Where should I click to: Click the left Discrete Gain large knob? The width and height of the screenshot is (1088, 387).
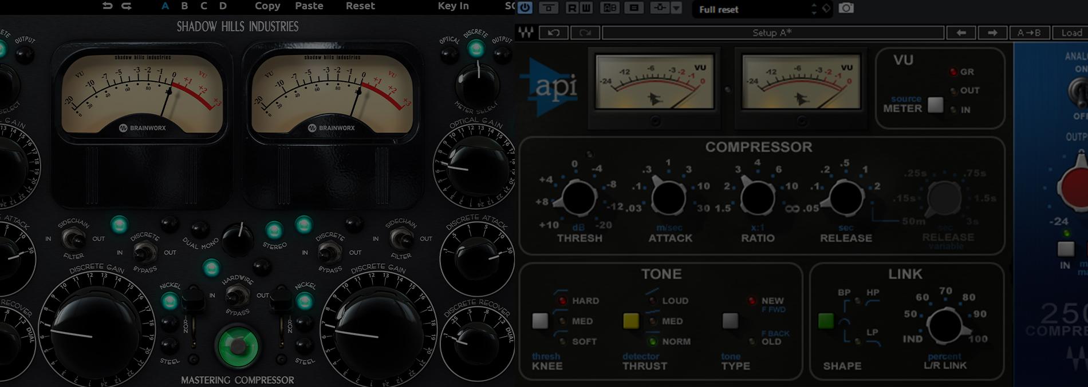click(x=96, y=332)
